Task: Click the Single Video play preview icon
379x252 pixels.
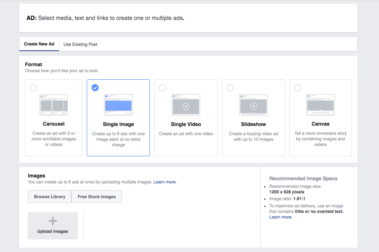Action: [186, 105]
